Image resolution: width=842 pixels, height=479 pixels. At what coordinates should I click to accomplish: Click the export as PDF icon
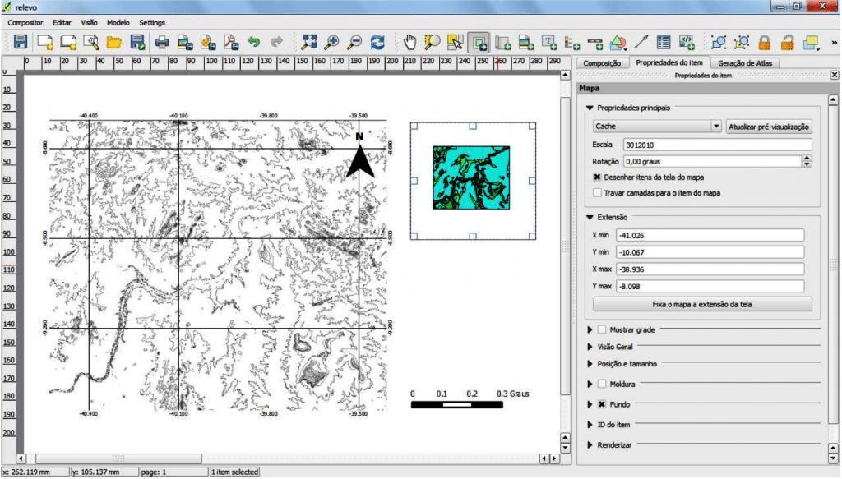231,41
